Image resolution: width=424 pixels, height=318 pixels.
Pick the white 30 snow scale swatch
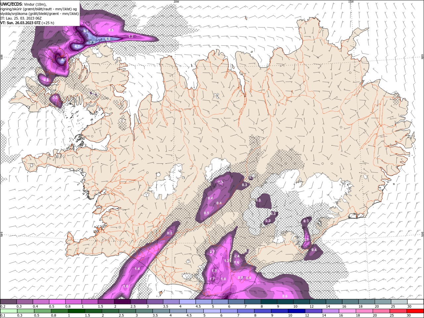(415, 302)
